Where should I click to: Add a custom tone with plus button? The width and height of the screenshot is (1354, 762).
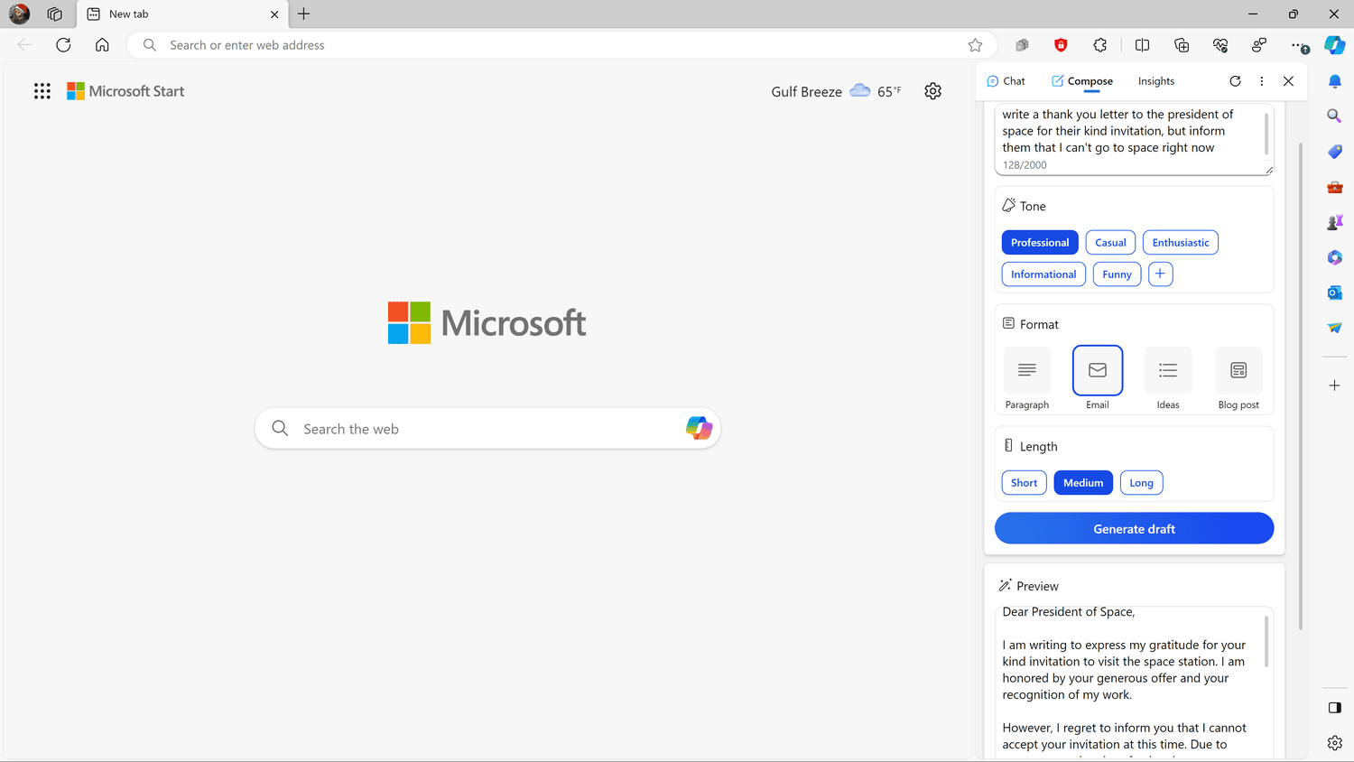[1160, 274]
